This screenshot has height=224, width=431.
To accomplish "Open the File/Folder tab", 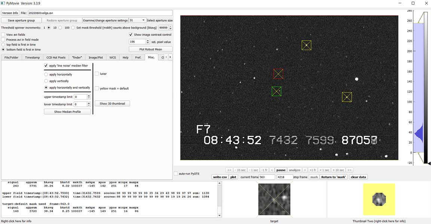I will click(11, 57).
